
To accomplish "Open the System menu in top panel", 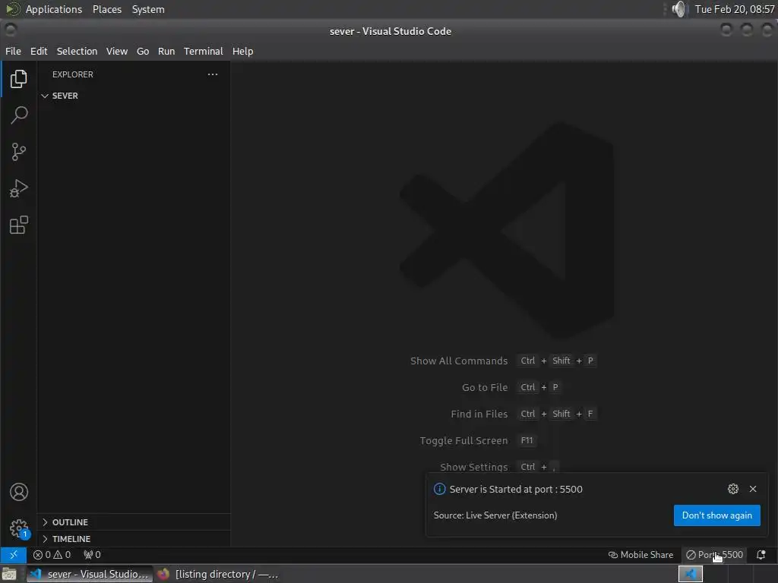I will (x=148, y=9).
